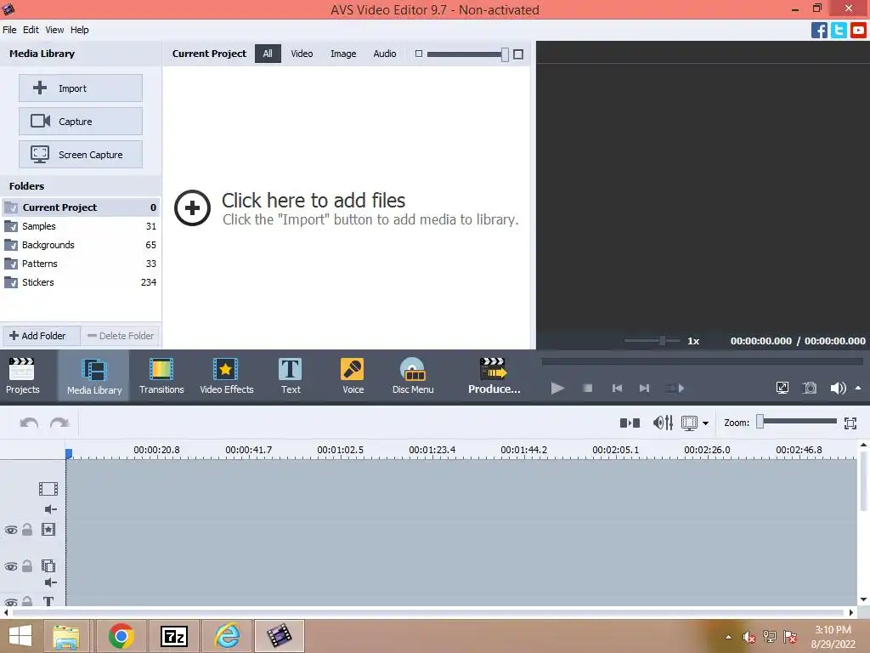Click here to add files plus icon

(192, 208)
